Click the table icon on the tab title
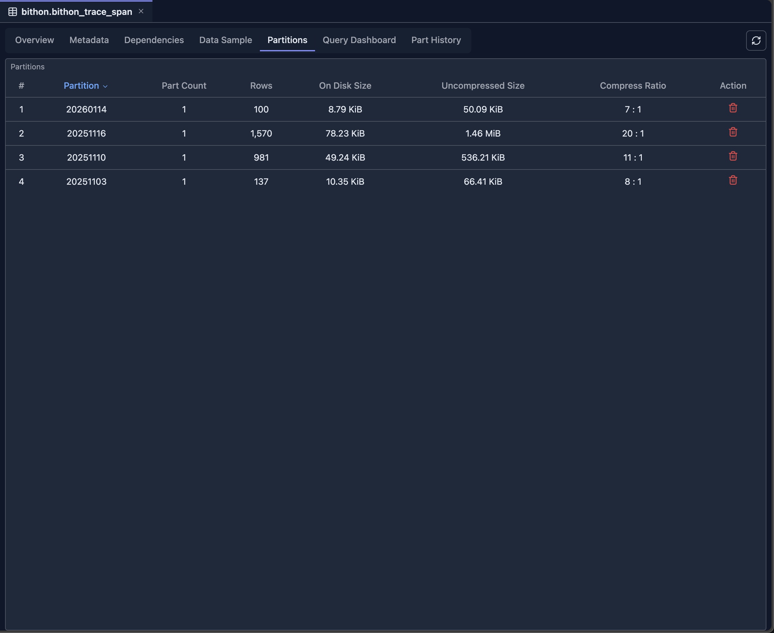 [12, 11]
